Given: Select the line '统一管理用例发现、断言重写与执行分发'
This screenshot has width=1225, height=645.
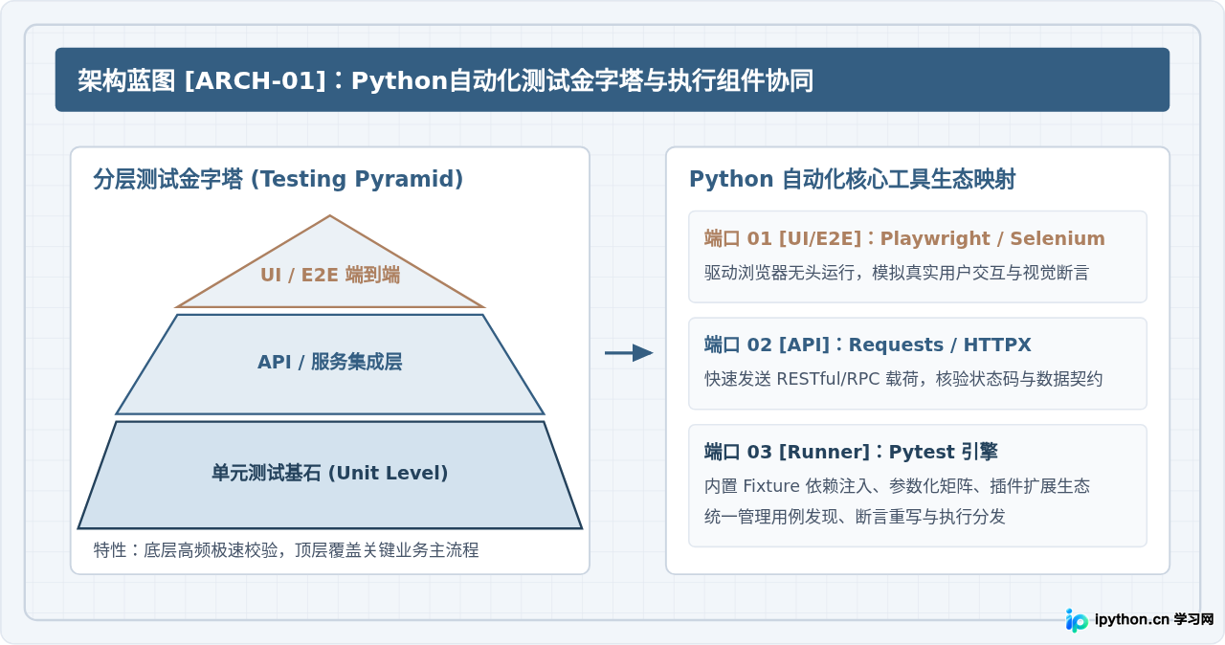Looking at the screenshot, I should click(855, 517).
